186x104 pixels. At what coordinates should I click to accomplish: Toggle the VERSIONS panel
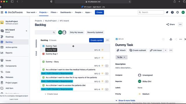[x=36, y=43]
